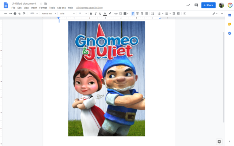Move document with folder icon
The image size is (234, 146).
point(46,3)
